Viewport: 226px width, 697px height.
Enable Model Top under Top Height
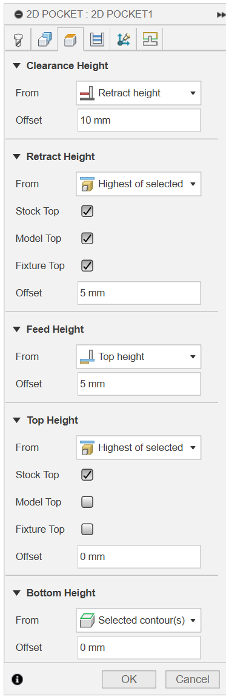click(x=87, y=502)
